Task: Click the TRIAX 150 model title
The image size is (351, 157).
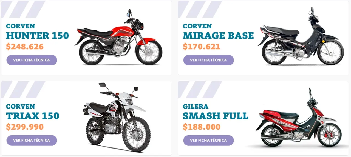Action: tap(33, 116)
